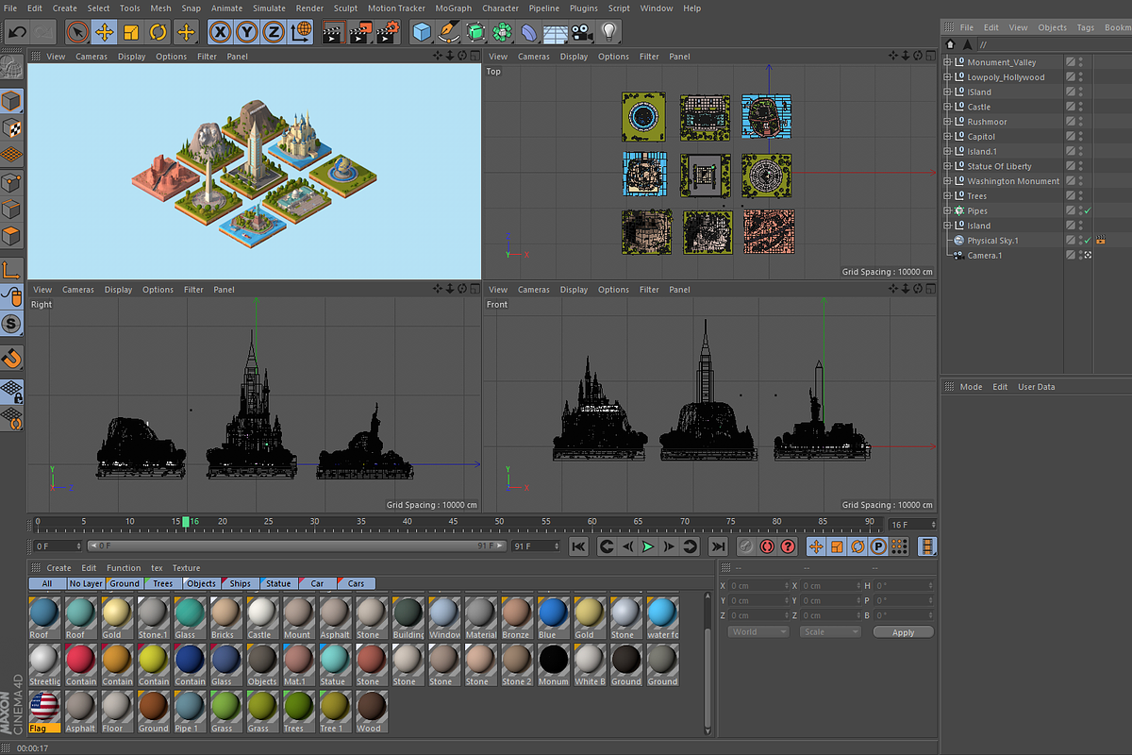Screen dimensions: 1132x755
Task: Expand the Lowpoly_Hollywood object
Action: [948, 77]
